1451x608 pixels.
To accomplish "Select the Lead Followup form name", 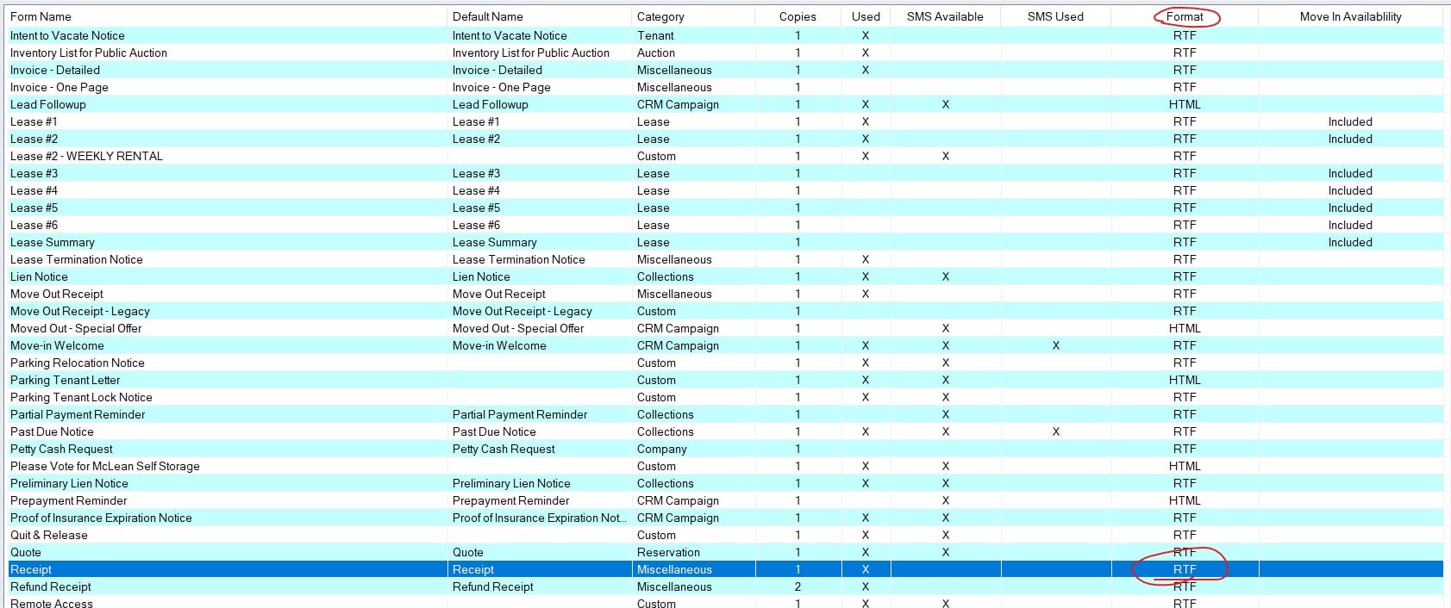I will 48,104.
